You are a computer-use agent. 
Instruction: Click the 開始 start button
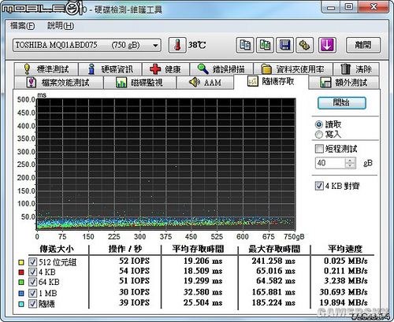(341, 103)
